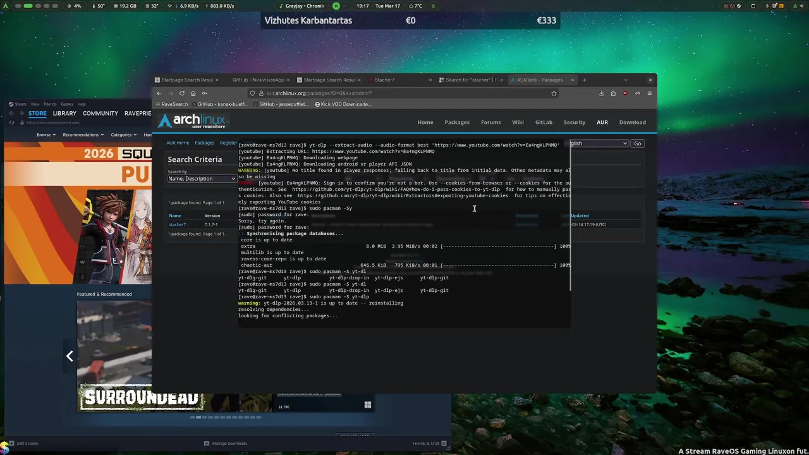Open the Security link on Arch Linux navbar

pyautogui.click(x=575, y=122)
